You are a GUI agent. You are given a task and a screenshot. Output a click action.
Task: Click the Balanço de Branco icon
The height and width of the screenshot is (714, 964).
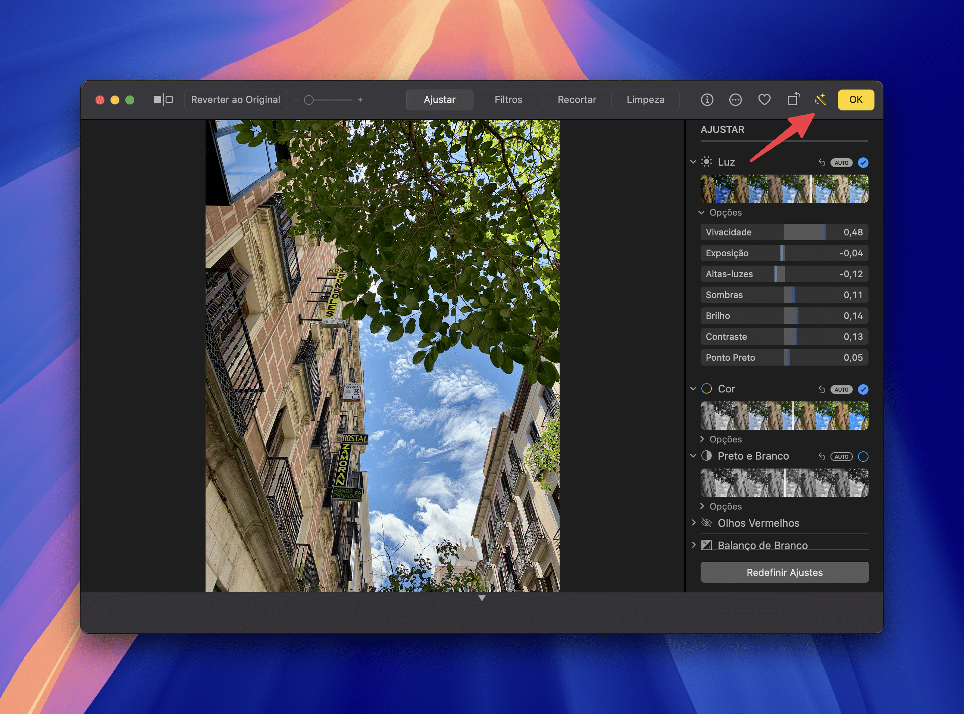[x=706, y=545]
